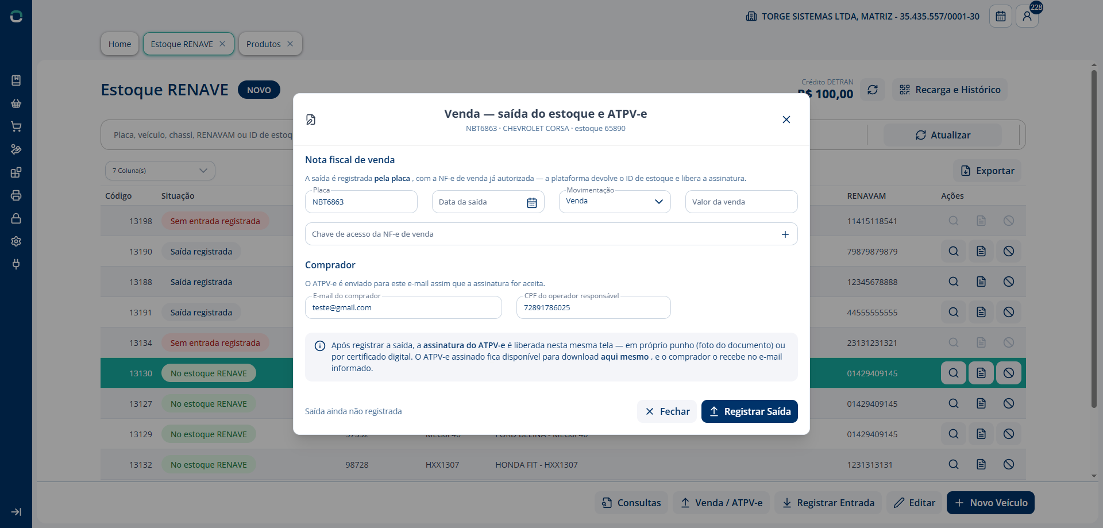Open the Consultas button
Image resolution: width=1103 pixels, height=528 pixels.
(631, 503)
